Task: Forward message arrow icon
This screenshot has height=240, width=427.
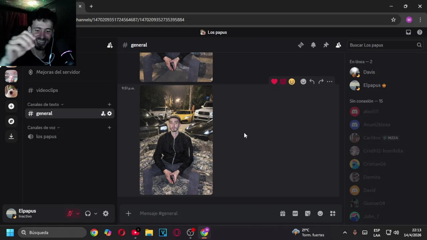Action: 321,82
